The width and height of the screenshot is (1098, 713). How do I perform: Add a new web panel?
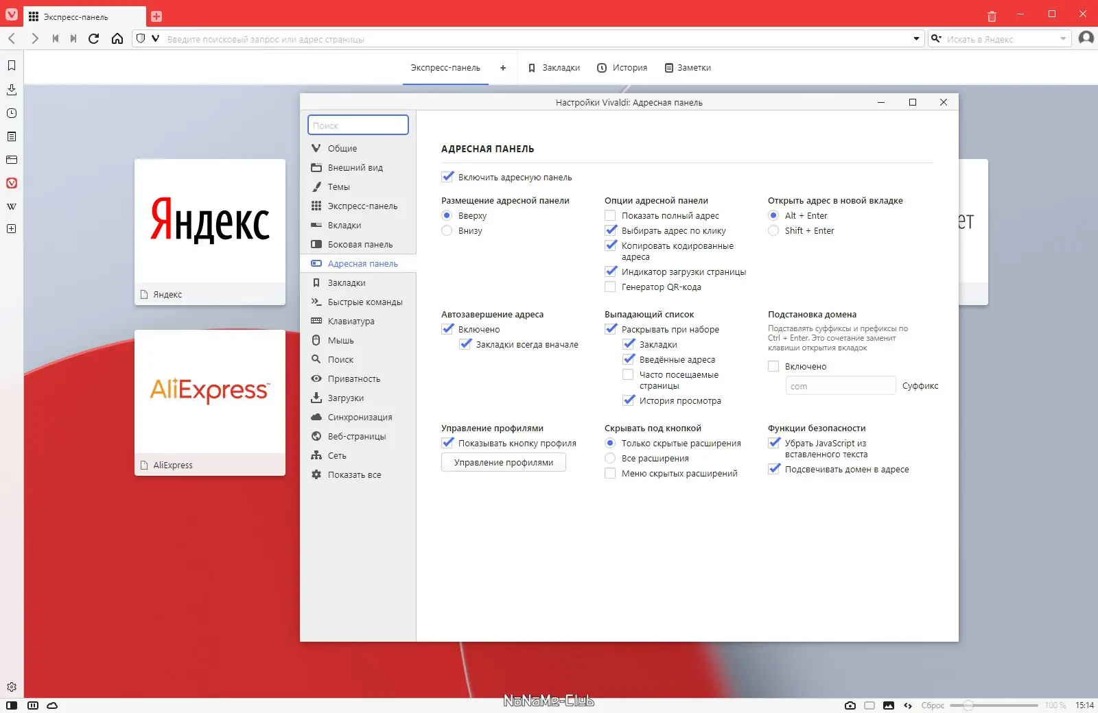click(12, 229)
